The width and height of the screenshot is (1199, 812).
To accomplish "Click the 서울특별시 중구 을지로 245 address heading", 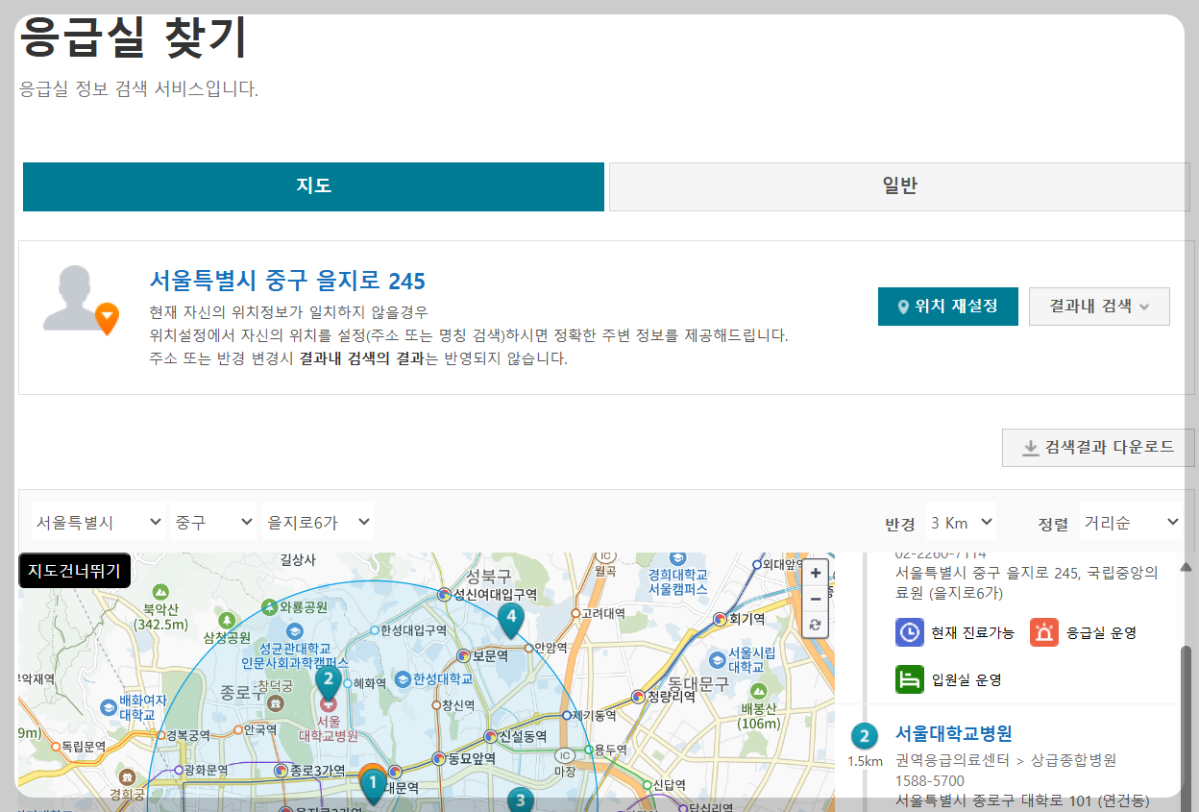I will pyautogui.click(x=287, y=281).
